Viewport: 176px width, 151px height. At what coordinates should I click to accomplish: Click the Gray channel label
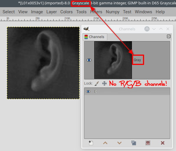click(x=137, y=60)
